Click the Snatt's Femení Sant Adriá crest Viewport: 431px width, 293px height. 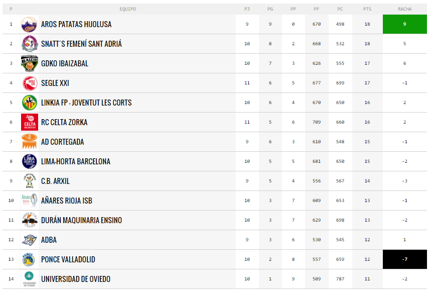(x=30, y=44)
